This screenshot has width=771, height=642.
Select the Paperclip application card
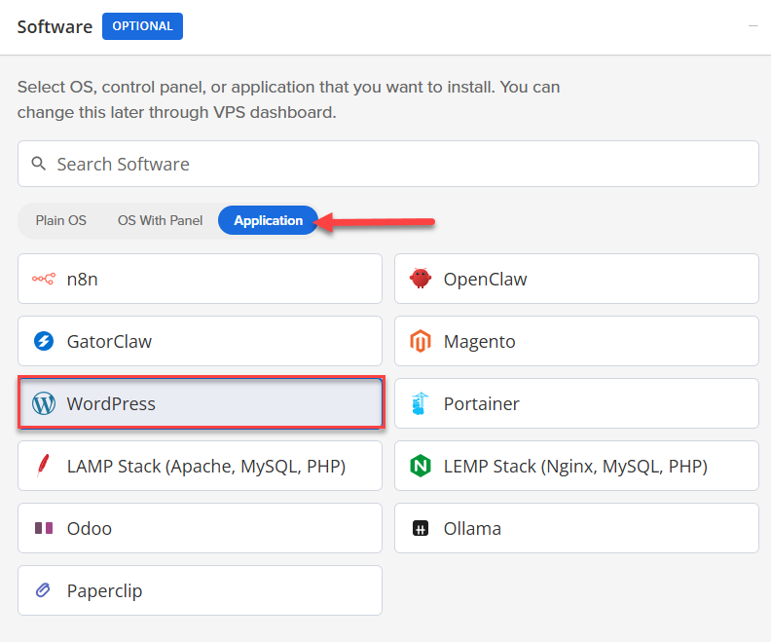pos(201,590)
